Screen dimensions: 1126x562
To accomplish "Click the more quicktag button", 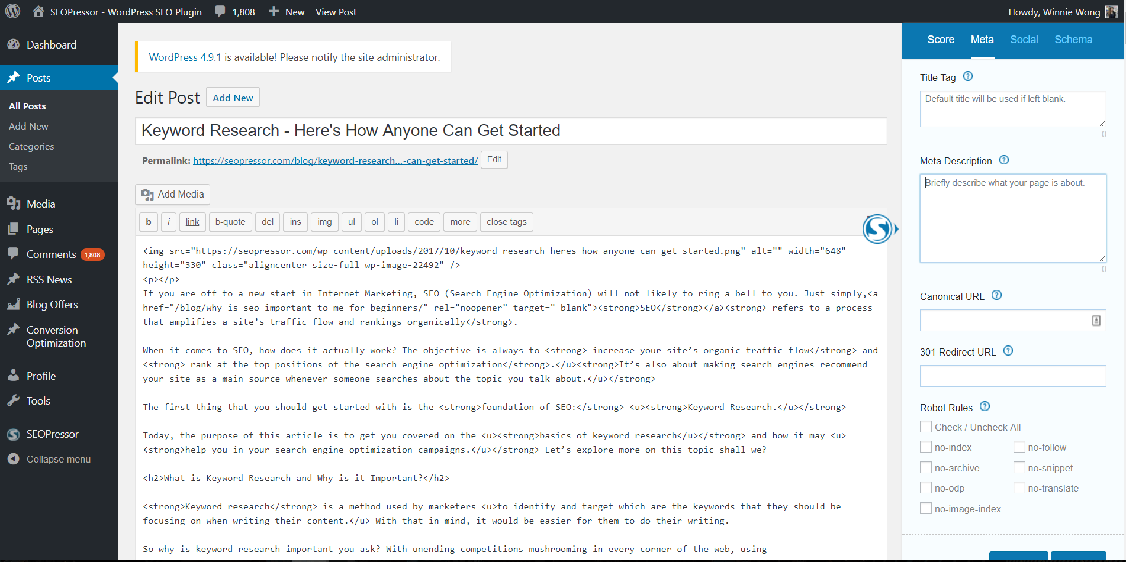I will 460,222.
